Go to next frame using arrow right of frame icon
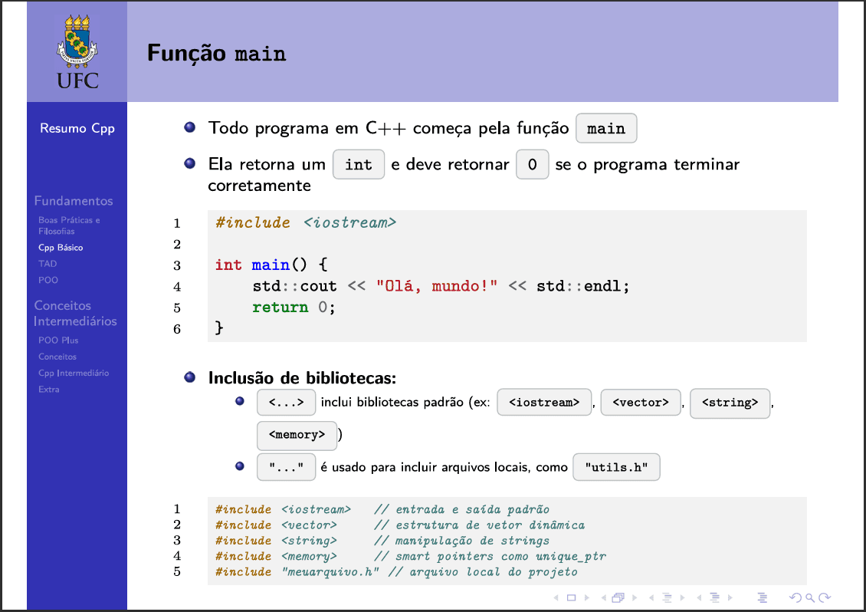The image size is (866, 612). pyautogui.click(x=635, y=597)
